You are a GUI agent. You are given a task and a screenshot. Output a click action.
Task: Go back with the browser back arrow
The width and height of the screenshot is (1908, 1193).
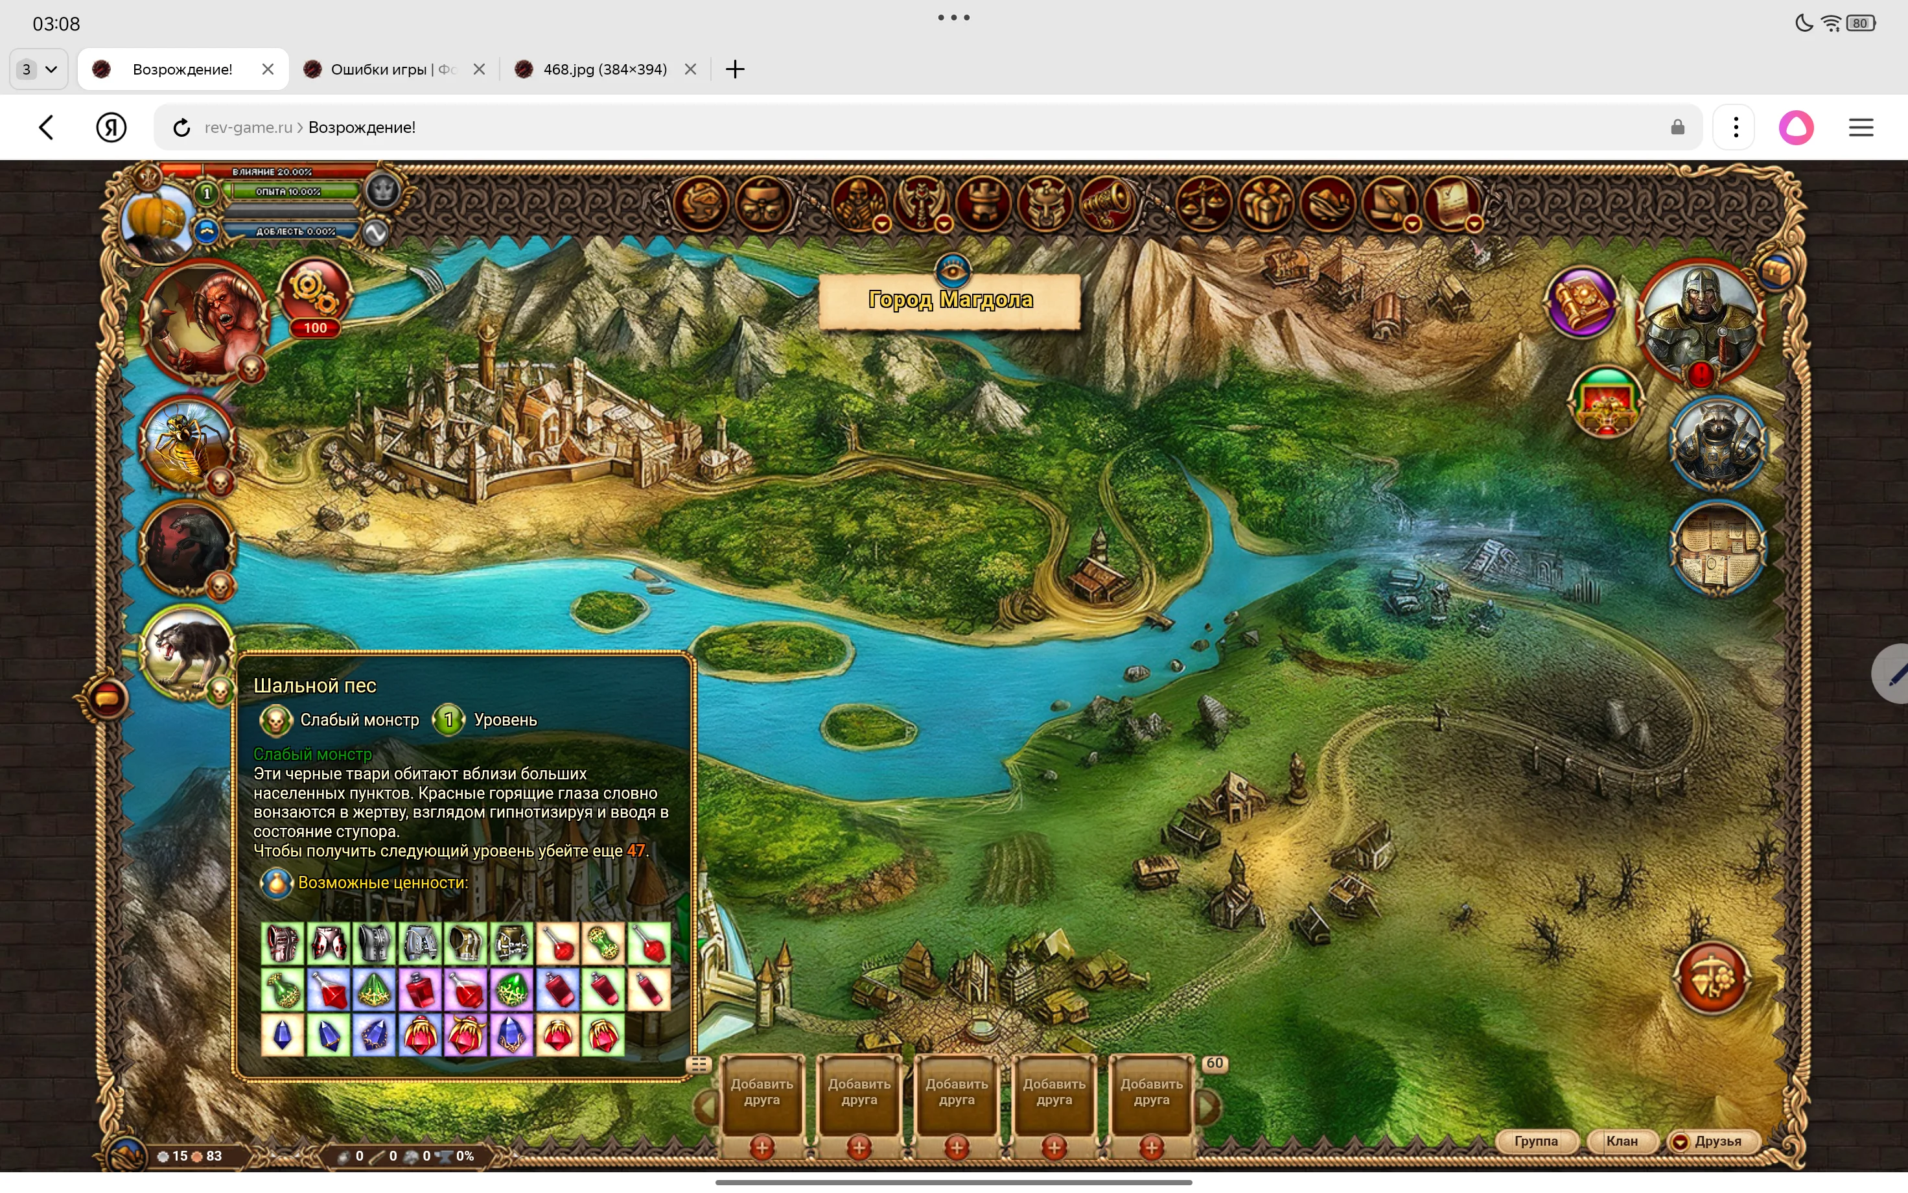click(47, 127)
